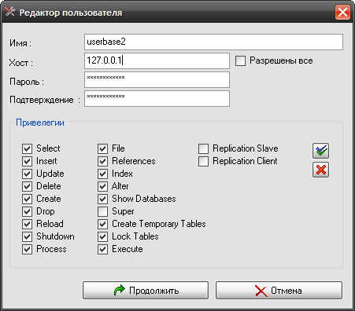The width and height of the screenshot is (355, 311).
Task: Uncheck the Insert privilege
Action: (27, 161)
